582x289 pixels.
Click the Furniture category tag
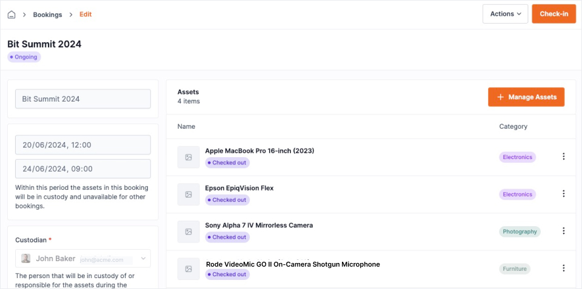pos(515,269)
